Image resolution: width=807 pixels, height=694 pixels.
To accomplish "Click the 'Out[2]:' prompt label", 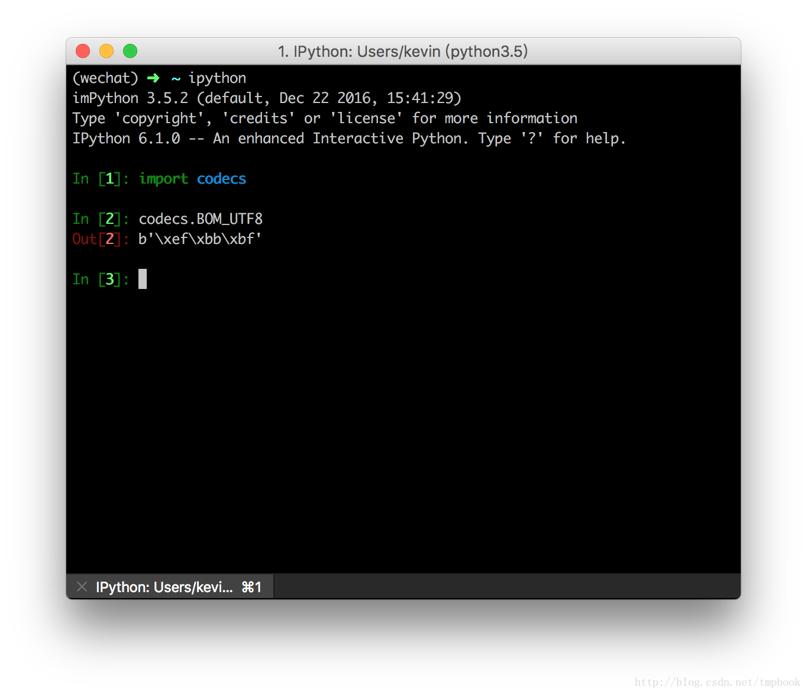I will click(x=101, y=239).
